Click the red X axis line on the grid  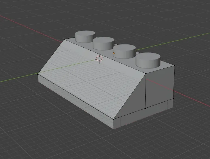(x=27, y=25)
